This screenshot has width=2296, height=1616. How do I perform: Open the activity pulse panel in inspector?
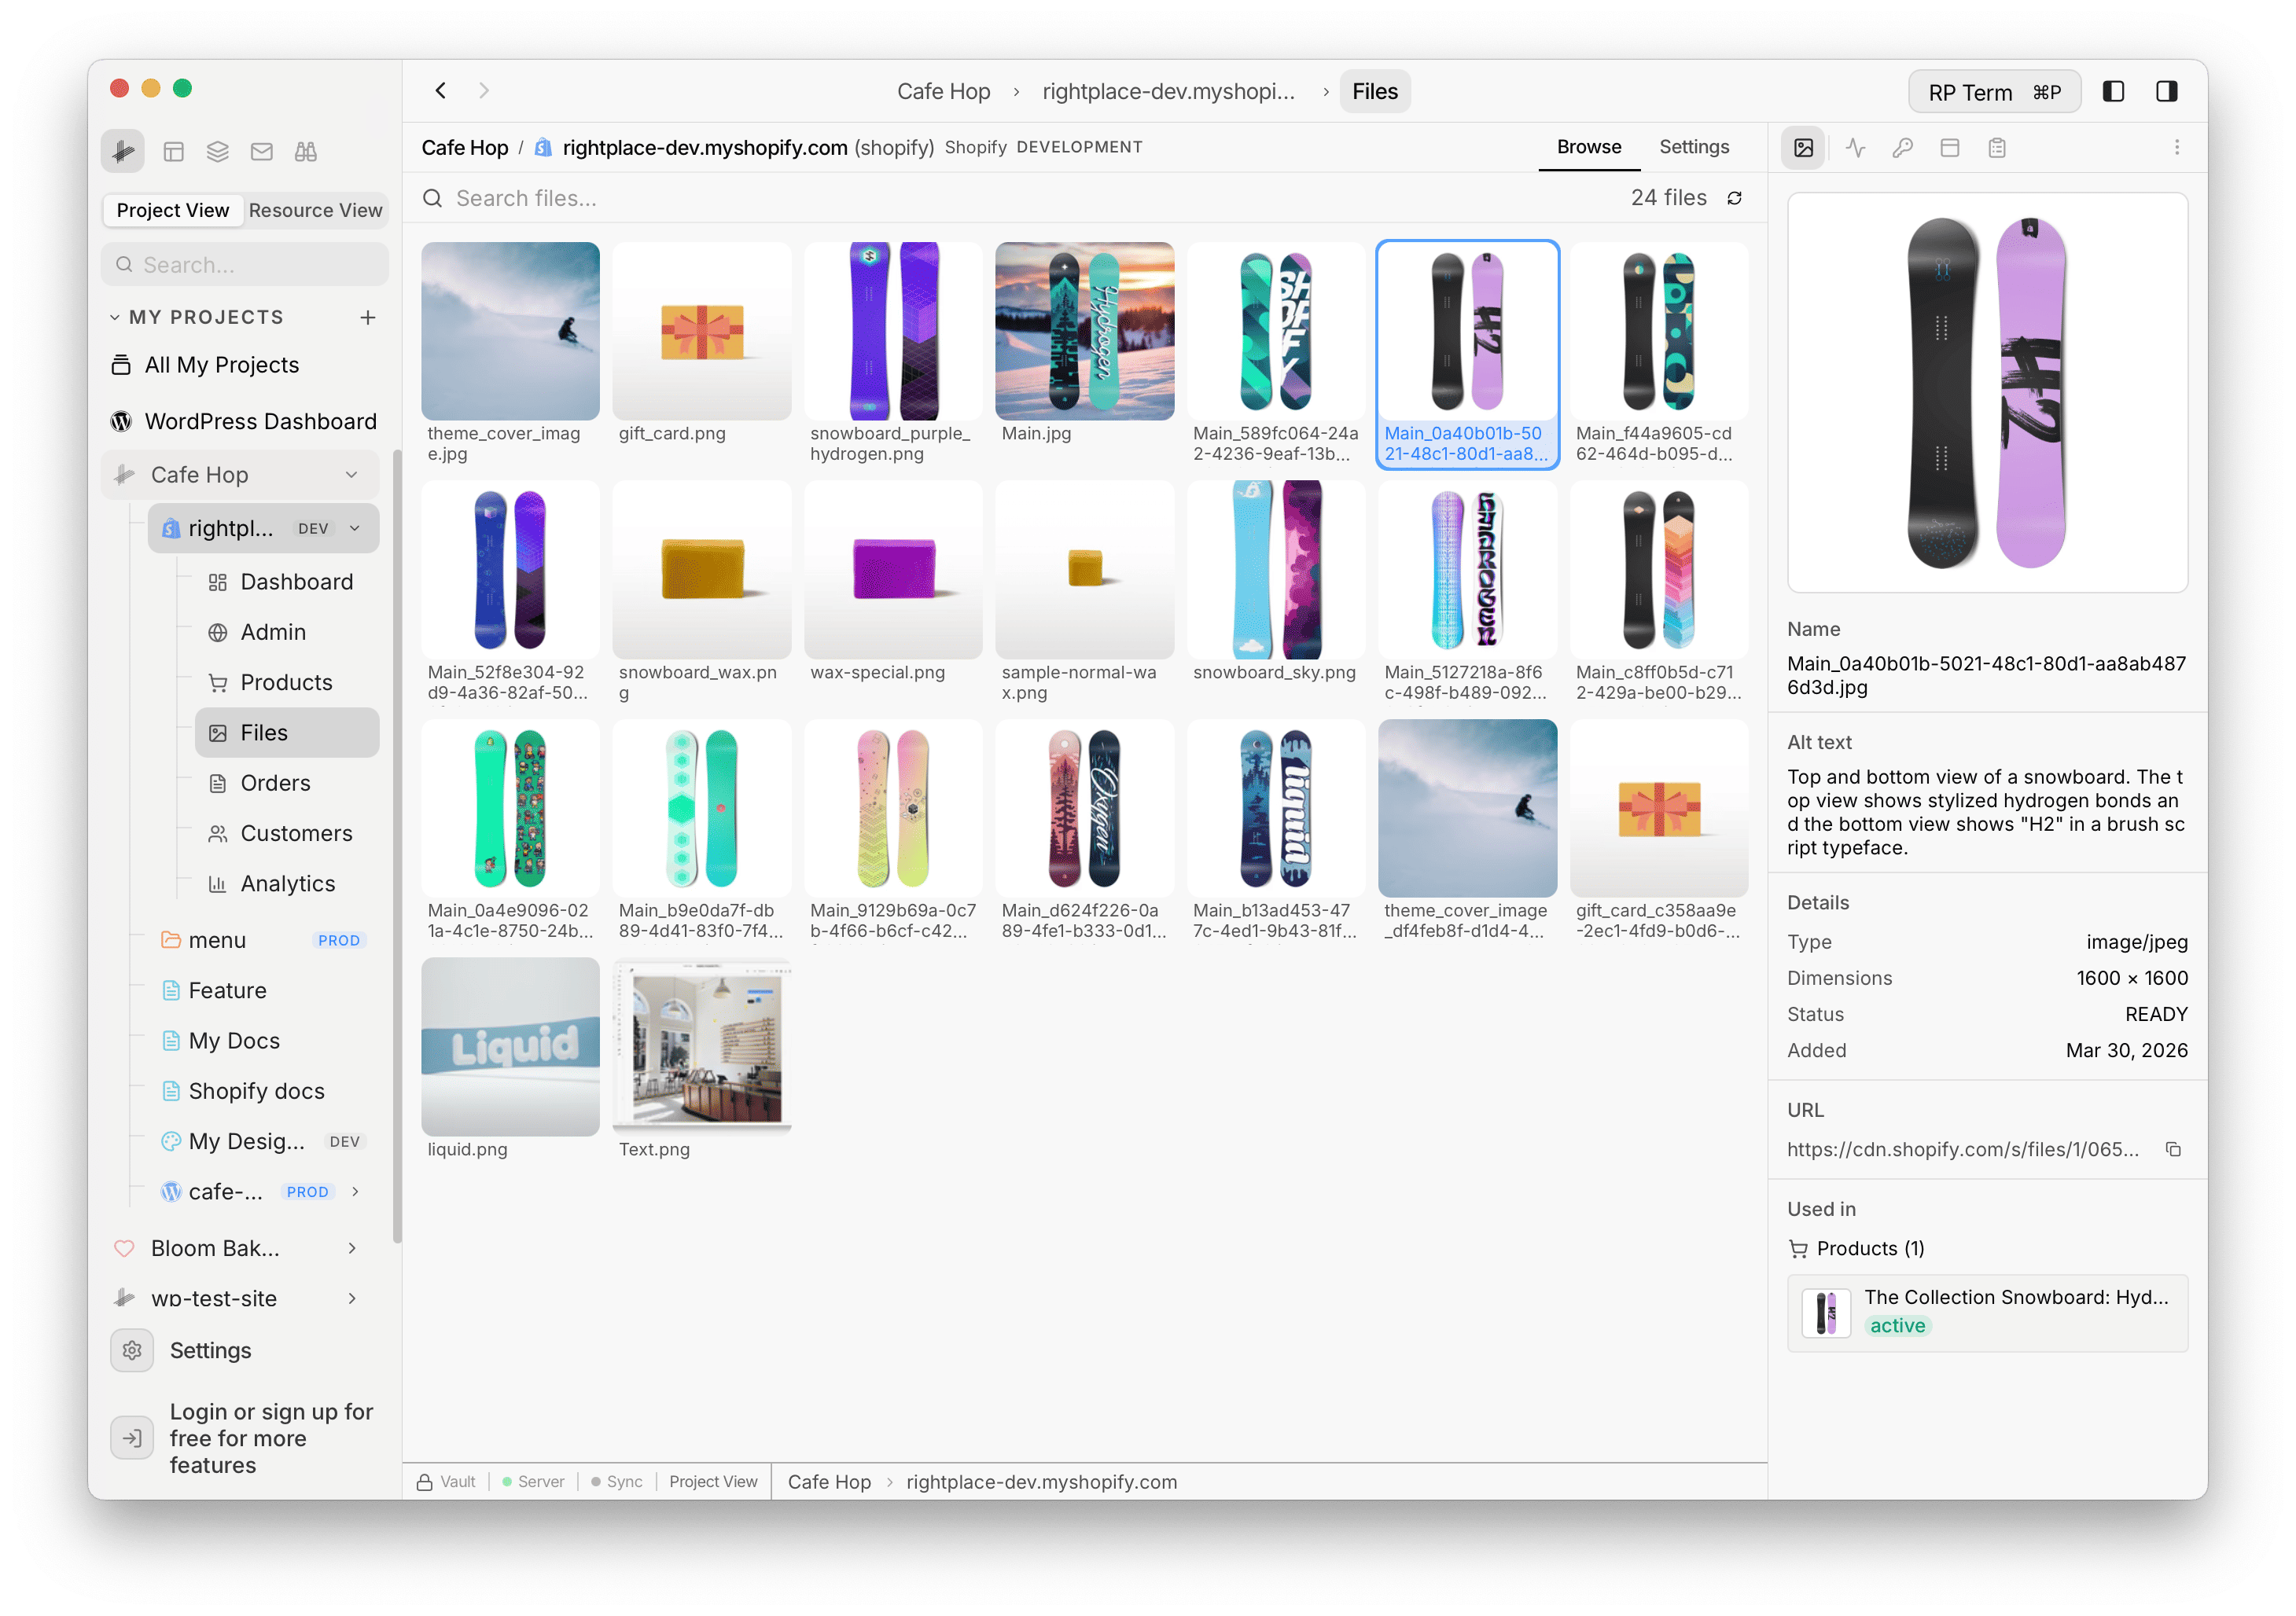pyautogui.click(x=1855, y=147)
